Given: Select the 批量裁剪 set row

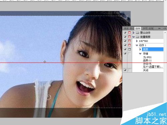Looking at the screenshot, I should coord(148,37).
